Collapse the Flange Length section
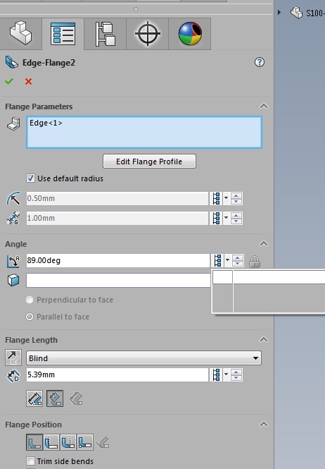Image resolution: width=325 pixels, height=469 pixels. 264,339
